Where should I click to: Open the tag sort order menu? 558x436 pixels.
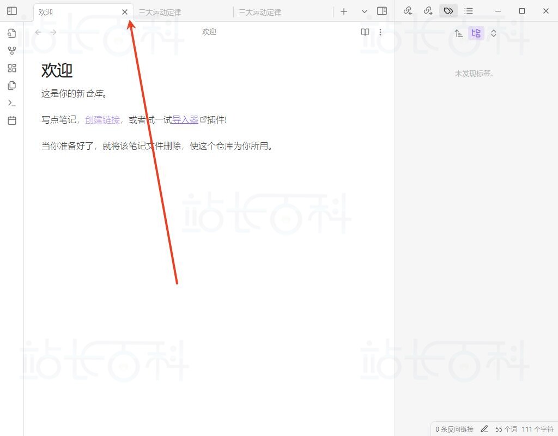[x=459, y=33]
